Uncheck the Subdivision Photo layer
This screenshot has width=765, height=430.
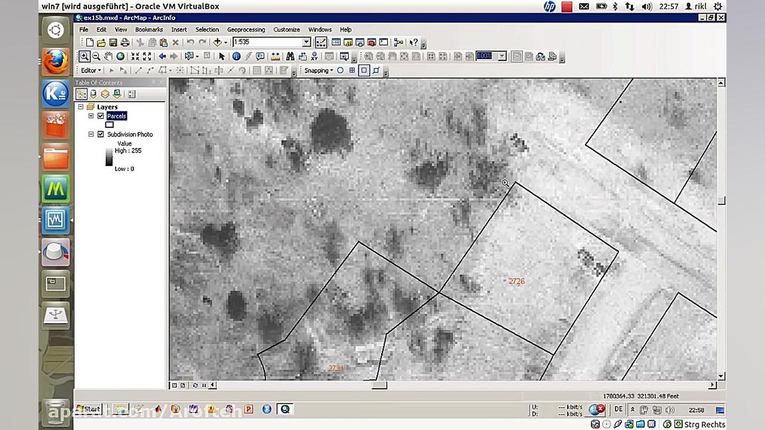100,134
